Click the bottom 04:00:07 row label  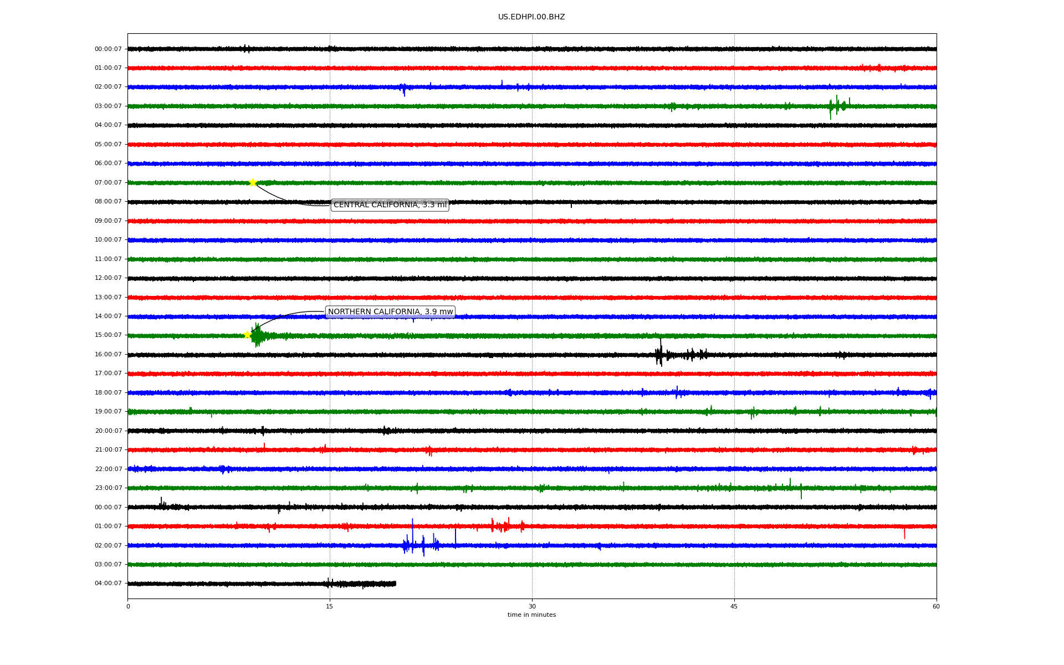pyautogui.click(x=108, y=584)
